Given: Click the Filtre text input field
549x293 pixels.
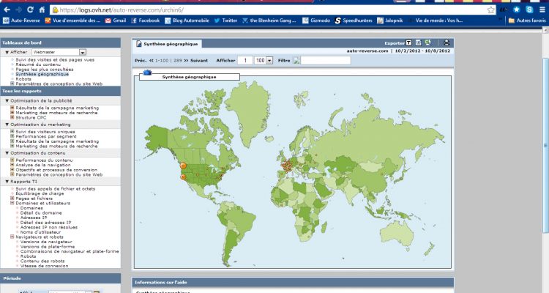Looking at the screenshot, I should click(x=325, y=60).
